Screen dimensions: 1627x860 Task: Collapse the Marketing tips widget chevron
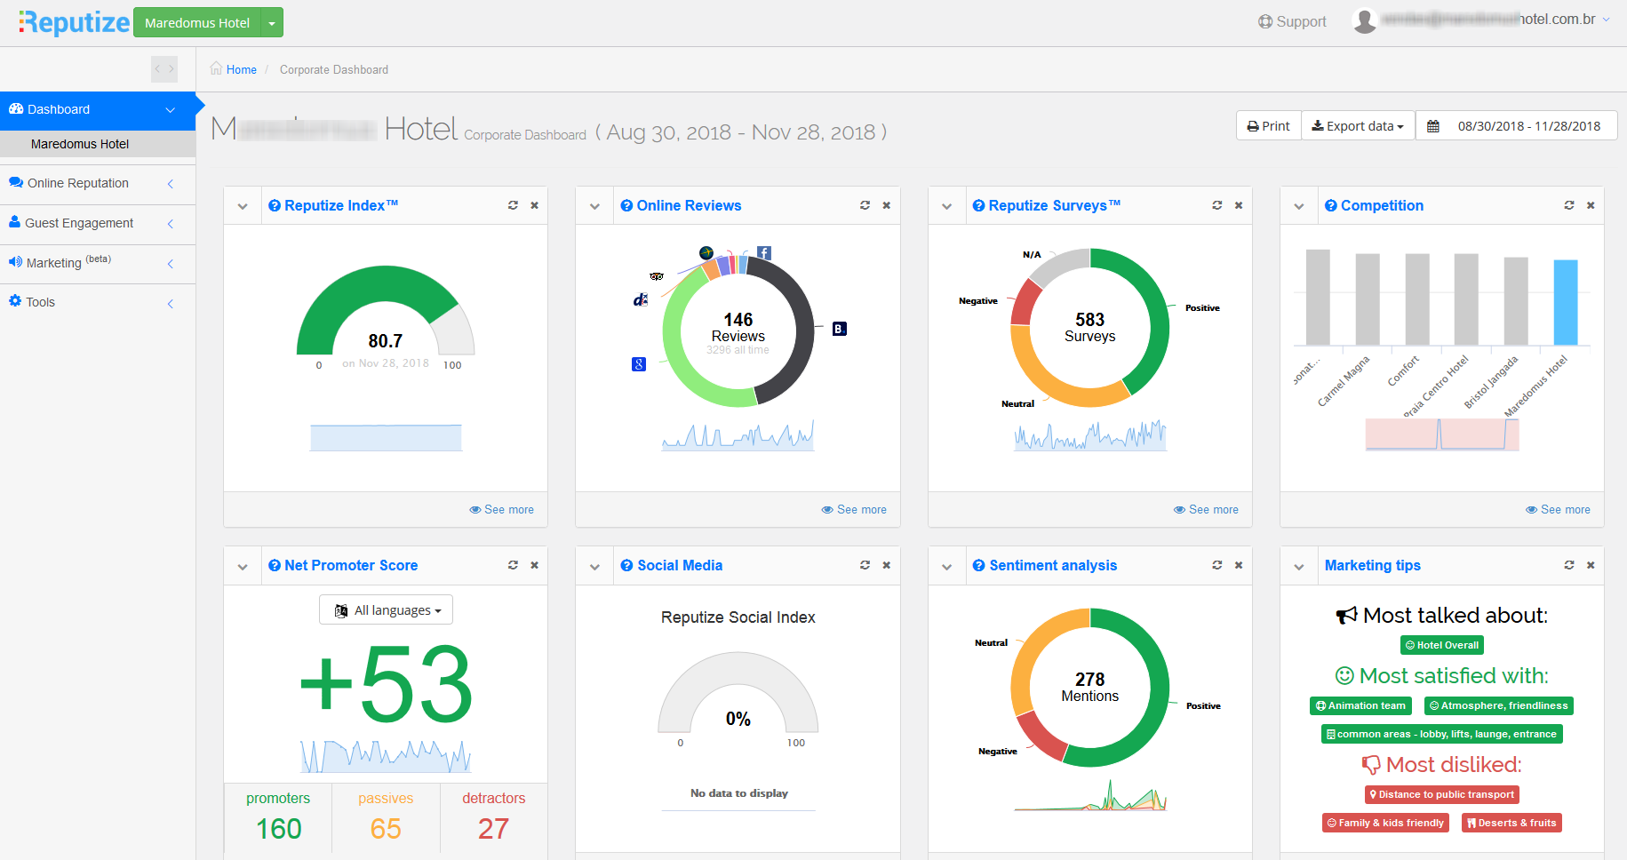1299,566
